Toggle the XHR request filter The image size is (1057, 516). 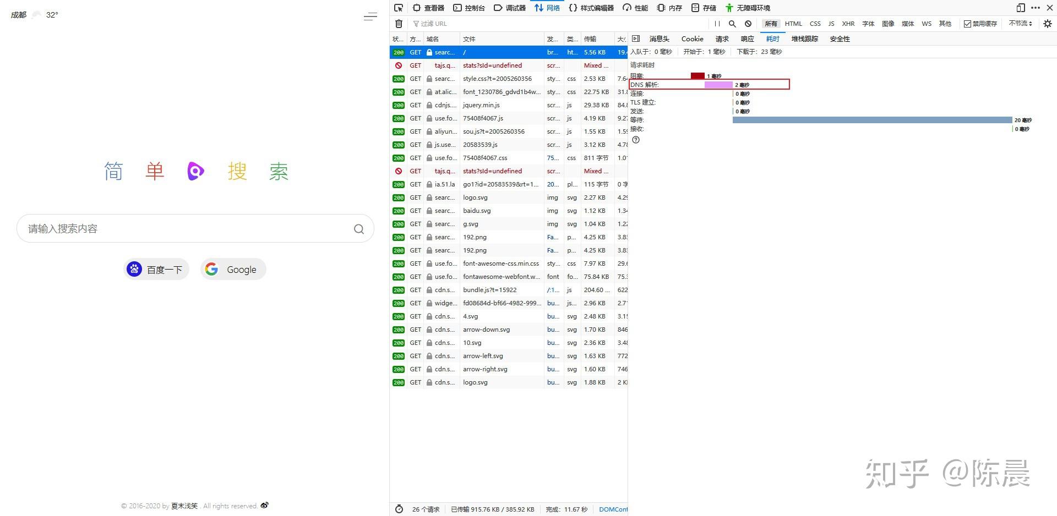tap(848, 24)
